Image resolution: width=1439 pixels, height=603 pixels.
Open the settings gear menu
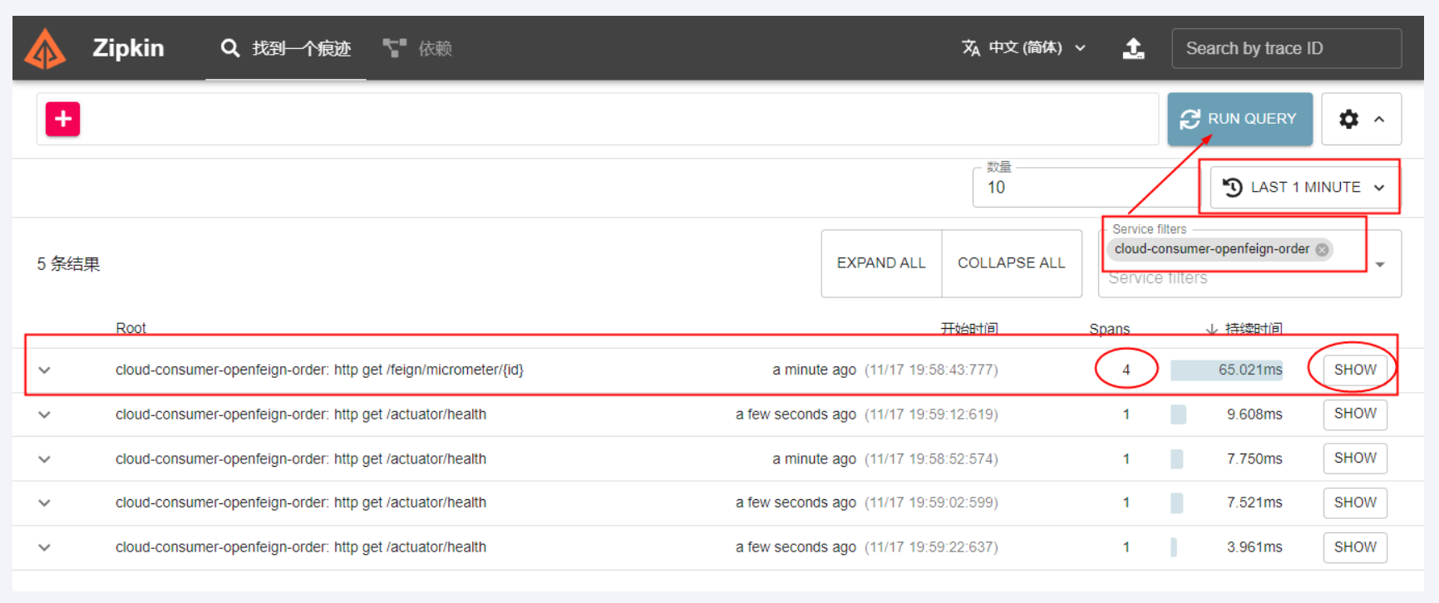[1348, 119]
